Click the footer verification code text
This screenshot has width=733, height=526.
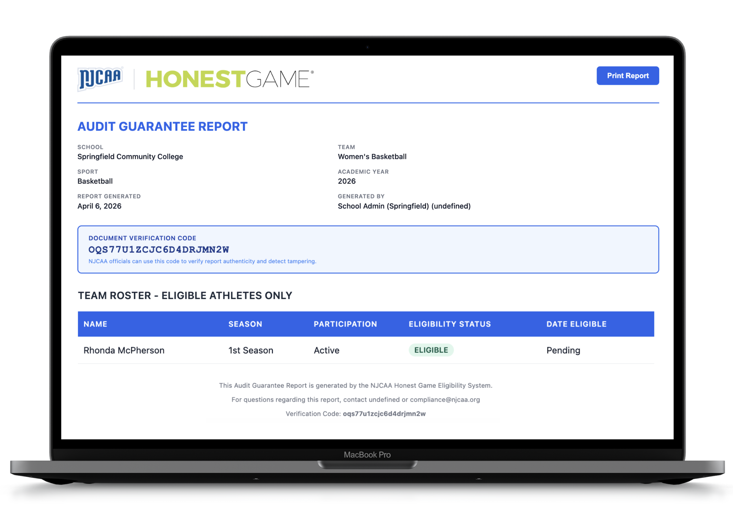click(x=384, y=413)
